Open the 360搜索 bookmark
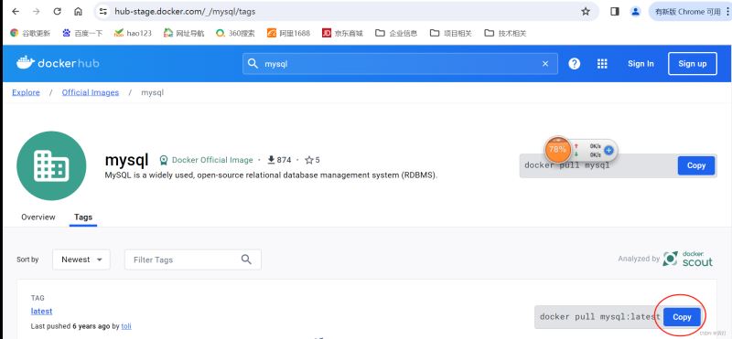Screen dimensions: 732x339 235,33
